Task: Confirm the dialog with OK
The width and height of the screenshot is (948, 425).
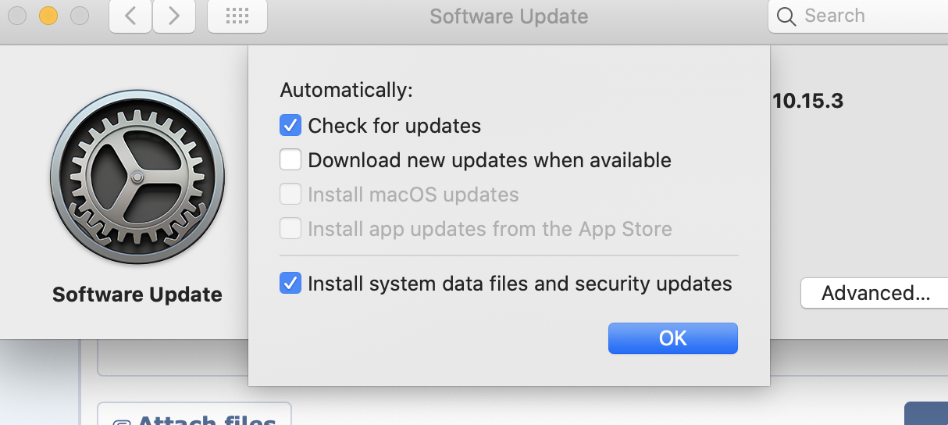Action: (x=673, y=338)
